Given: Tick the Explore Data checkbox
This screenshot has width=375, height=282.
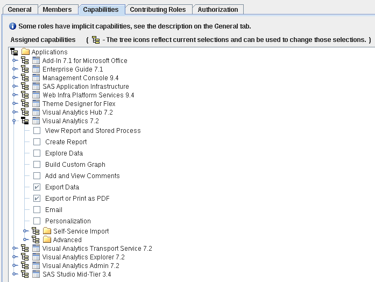Looking at the screenshot, I should coord(37,153).
